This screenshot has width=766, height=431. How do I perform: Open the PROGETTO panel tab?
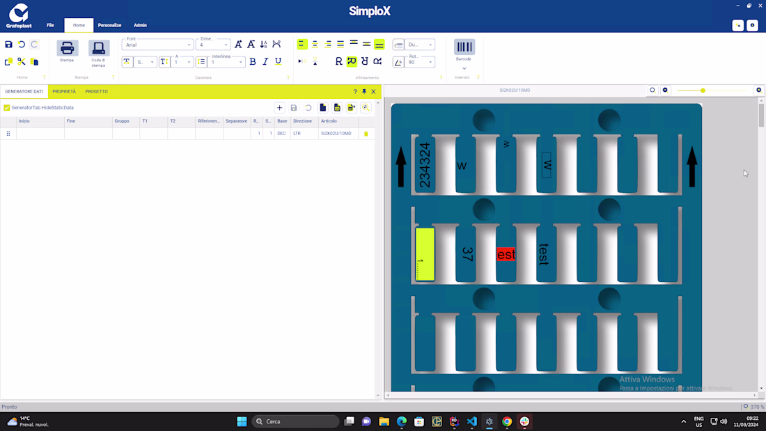click(x=97, y=91)
